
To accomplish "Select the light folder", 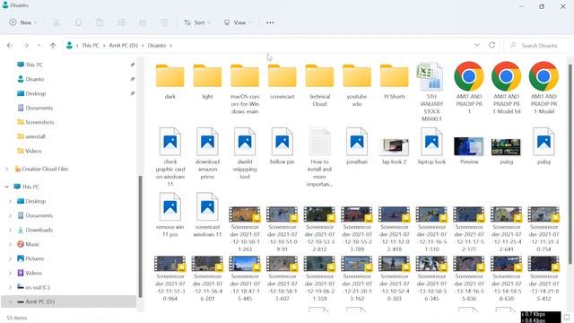I will click(207, 82).
